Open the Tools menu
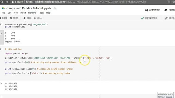The height and width of the screenshot is (98, 175). [x=41, y=13]
